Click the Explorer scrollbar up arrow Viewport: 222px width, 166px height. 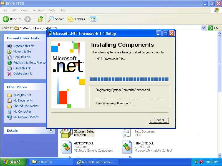tap(220, 33)
